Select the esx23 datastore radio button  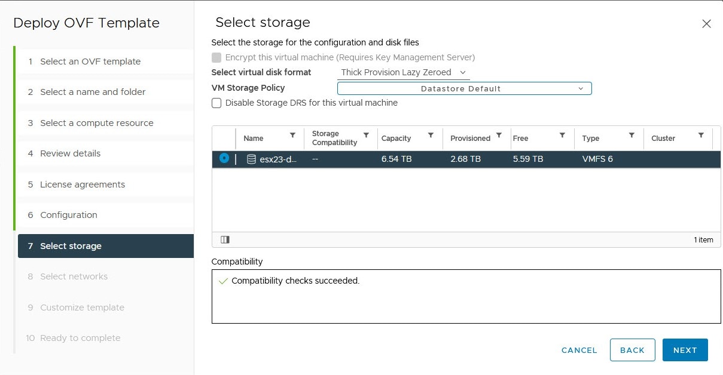coord(224,158)
